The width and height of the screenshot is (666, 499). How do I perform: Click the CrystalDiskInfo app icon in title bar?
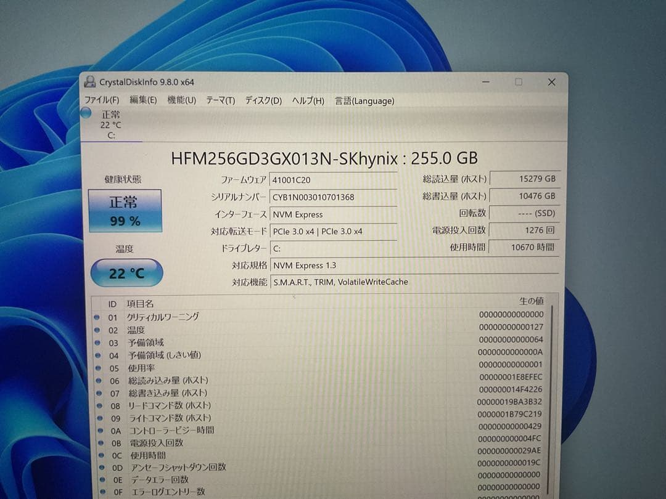click(x=89, y=81)
